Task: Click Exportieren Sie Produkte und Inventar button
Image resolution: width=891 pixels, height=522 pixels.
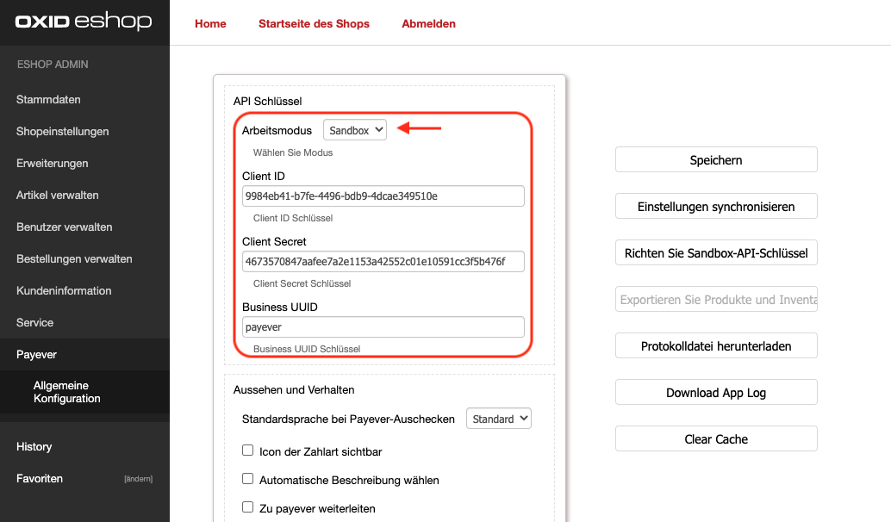Action: [716, 300]
